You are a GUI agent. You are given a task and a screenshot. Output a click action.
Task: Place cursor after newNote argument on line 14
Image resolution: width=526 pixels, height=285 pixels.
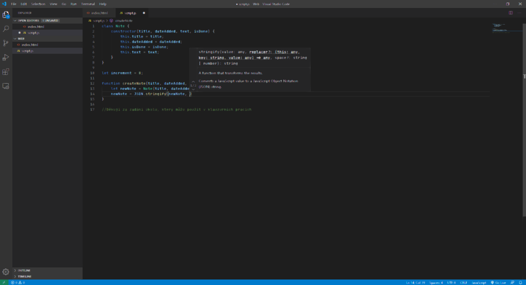[x=185, y=94]
